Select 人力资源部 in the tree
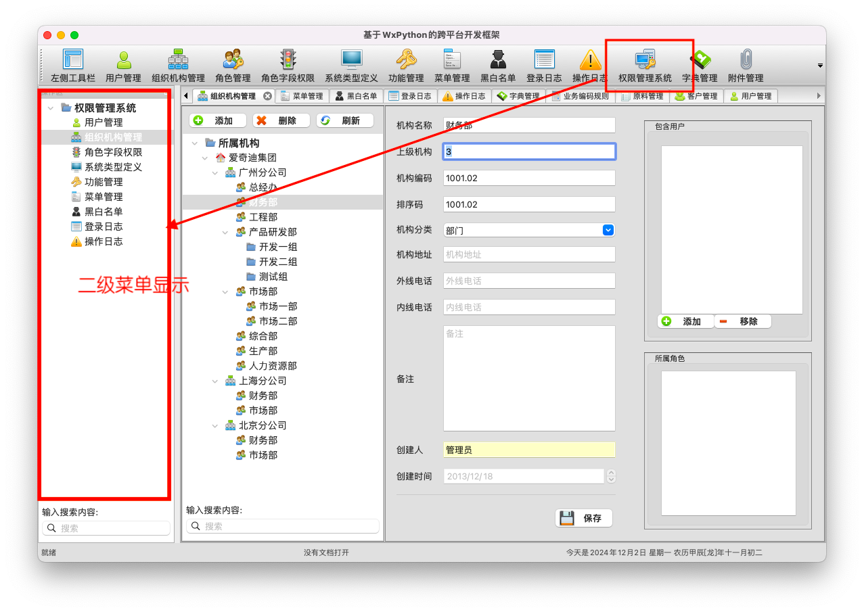This screenshot has height=612, width=864. (266, 366)
